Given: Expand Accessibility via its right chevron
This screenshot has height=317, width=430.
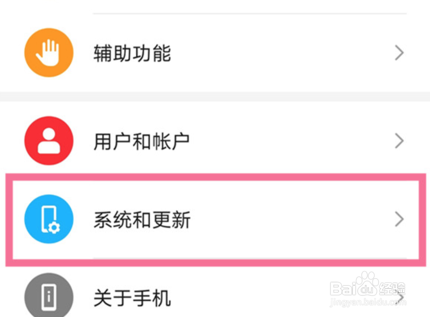Looking at the screenshot, I should click(x=398, y=52).
